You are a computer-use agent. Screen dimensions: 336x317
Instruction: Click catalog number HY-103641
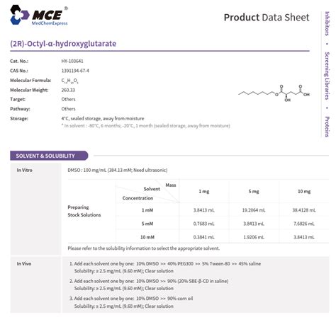(72, 61)
